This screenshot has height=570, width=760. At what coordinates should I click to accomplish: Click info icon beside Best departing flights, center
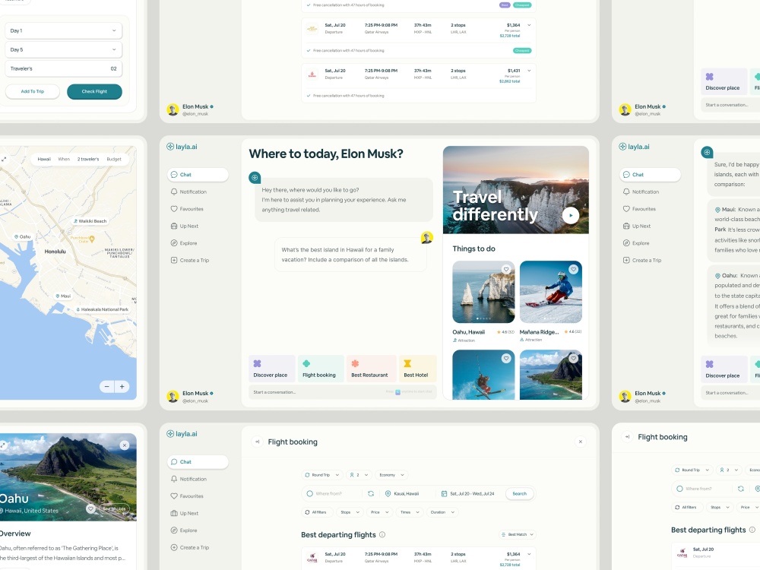[382, 534]
